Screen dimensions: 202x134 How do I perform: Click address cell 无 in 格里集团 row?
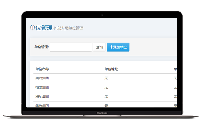click(106, 87)
